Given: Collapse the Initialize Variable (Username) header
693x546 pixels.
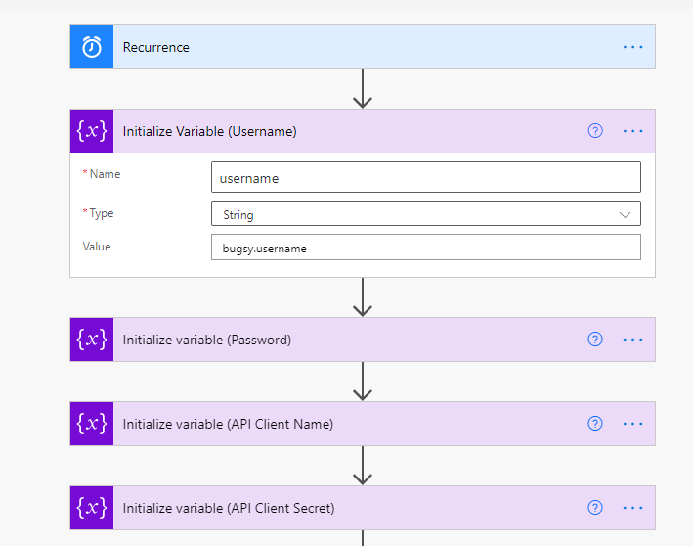Looking at the screenshot, I should pyautogui.click(x=363, y=131).
